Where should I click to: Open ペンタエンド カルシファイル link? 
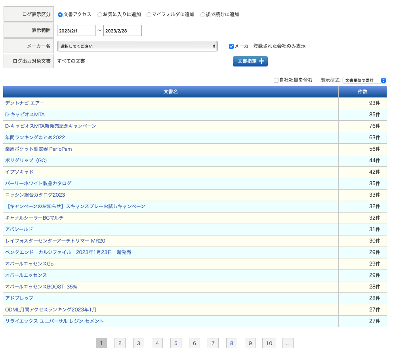(68, 252)
